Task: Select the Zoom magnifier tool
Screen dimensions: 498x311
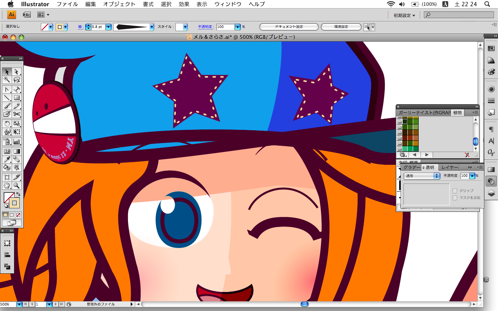Action: point(17,185)
